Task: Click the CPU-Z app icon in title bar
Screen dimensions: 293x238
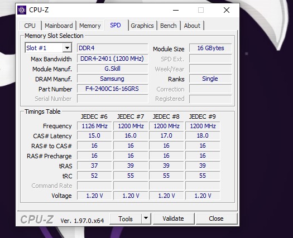Action: coord(22,10)
